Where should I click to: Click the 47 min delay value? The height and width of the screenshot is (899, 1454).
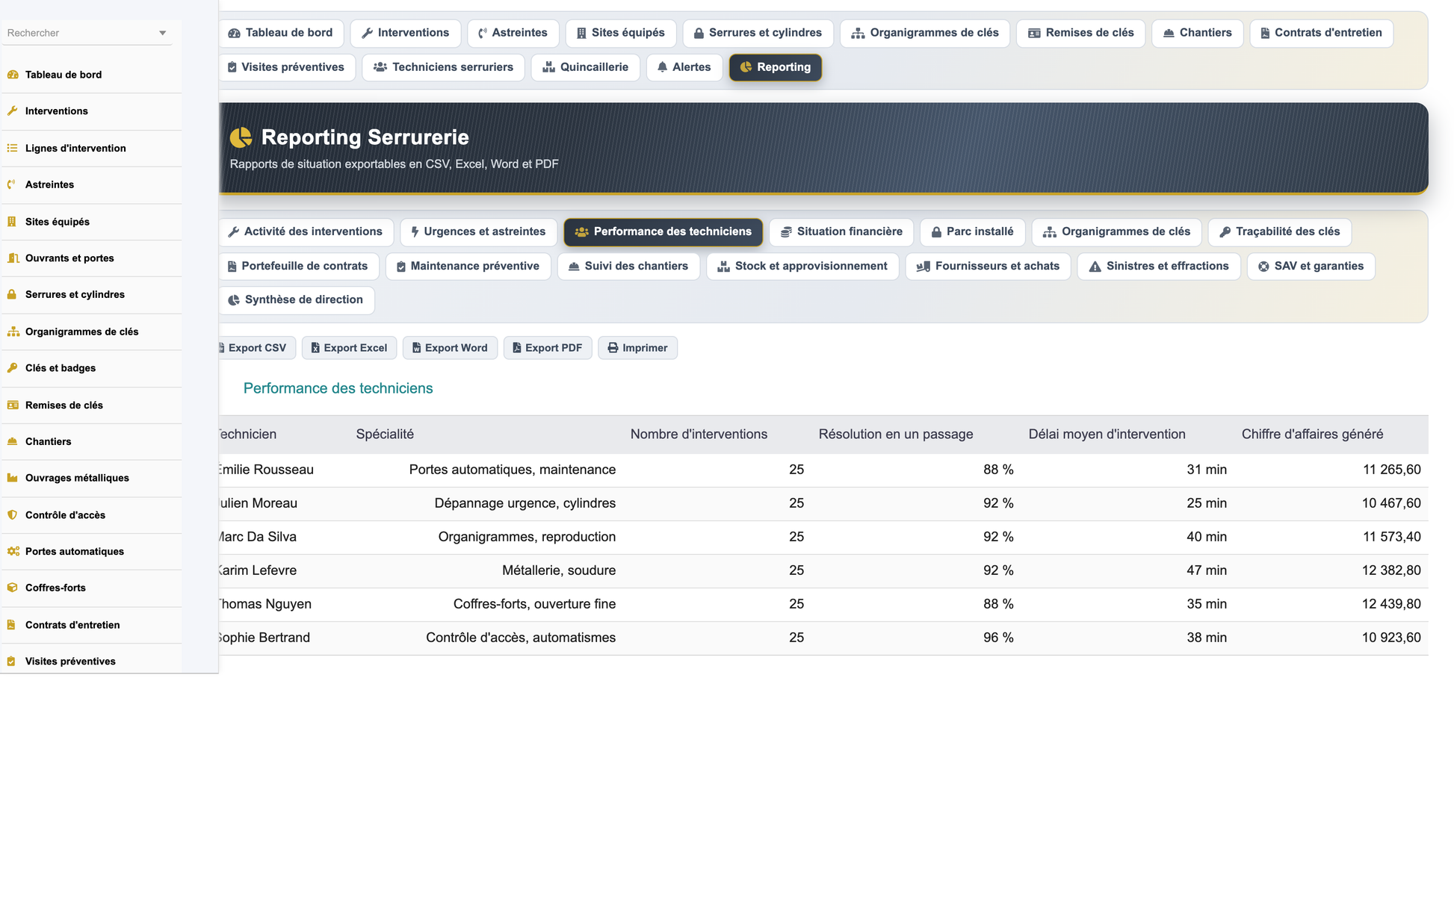point(1207,570)
